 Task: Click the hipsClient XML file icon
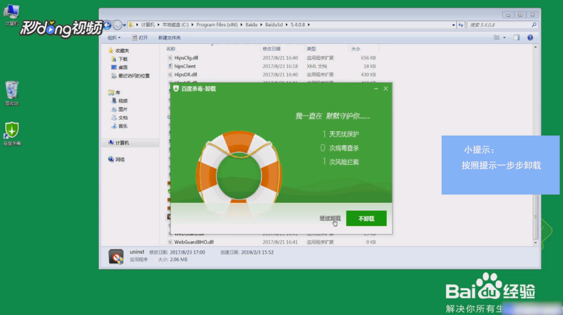[x=170, y=66]
